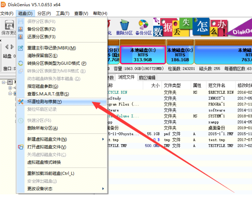
Task: Select 打开虚拟磁盘文件(V) entry
Action: tap(62, 147)
